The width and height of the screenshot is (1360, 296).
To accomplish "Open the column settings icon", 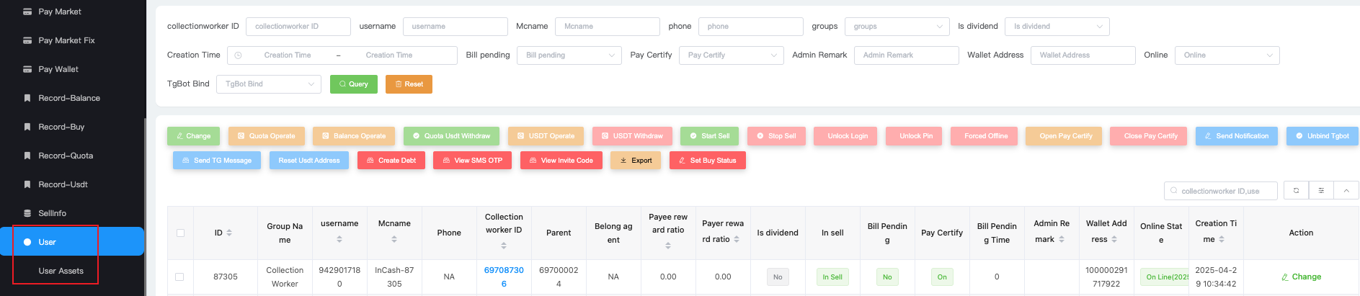I will pyautogui.click(x=1321, y=191).
